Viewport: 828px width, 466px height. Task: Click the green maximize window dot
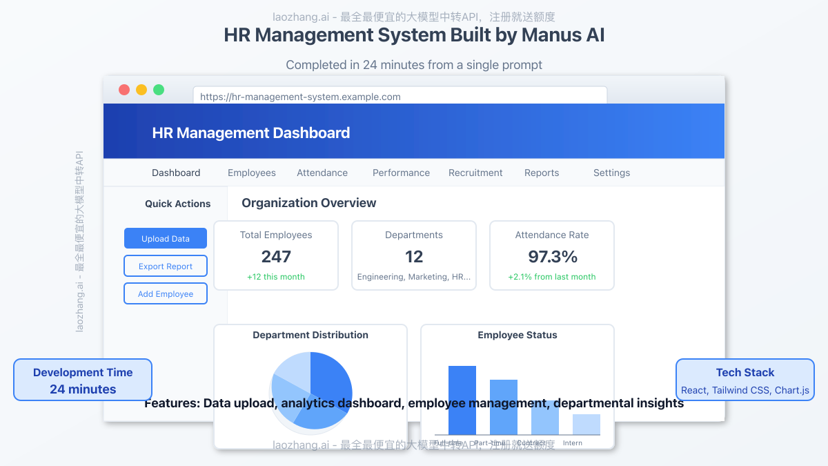coord(159,90)
